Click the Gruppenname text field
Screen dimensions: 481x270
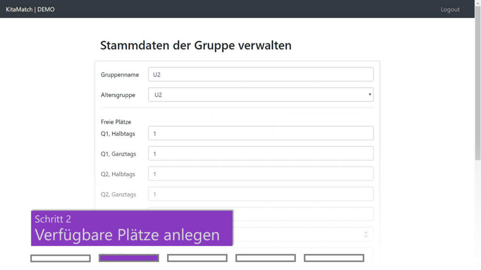261,75
